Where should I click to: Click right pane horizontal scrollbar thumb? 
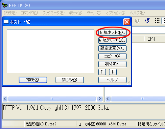(x=138, y=99)
